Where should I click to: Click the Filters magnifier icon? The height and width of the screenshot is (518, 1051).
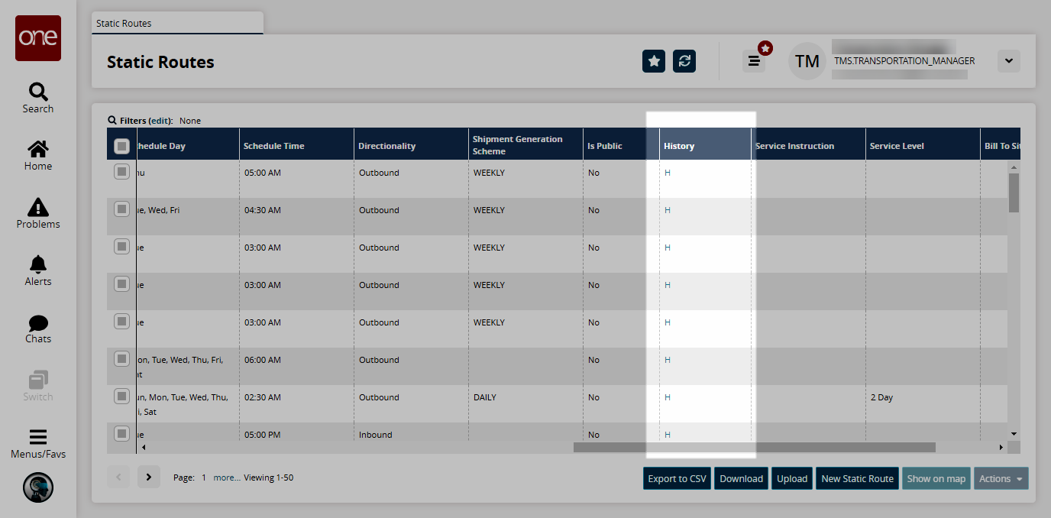112,121
